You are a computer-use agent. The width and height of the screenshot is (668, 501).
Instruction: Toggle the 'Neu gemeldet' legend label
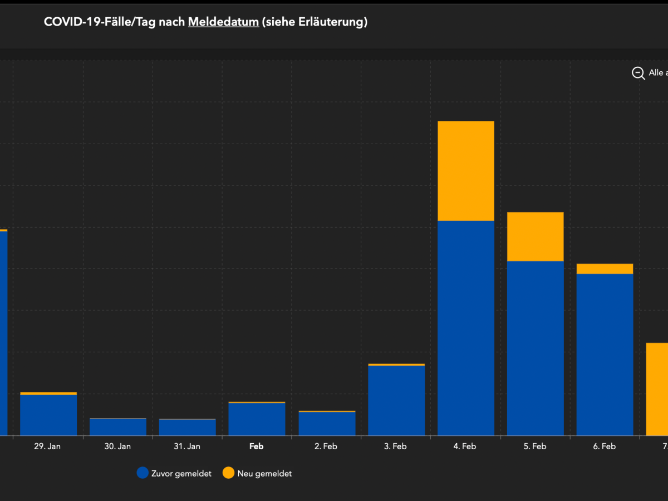tap(264, 474)
